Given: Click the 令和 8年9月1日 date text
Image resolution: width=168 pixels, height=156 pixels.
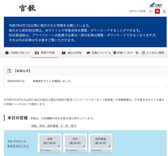Looking at the screenshot, I should [16, 141].
